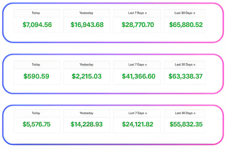Select the Yesterday header above $16,943.68
Viewport: 226px width, 149px height.
coord(86,13)
